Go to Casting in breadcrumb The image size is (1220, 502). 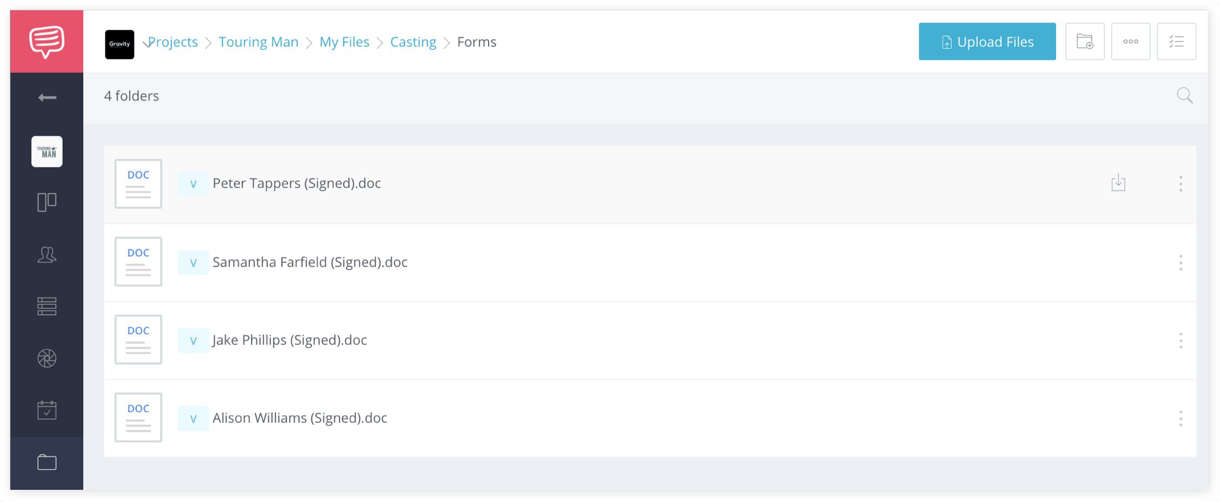tap(413, 42)
